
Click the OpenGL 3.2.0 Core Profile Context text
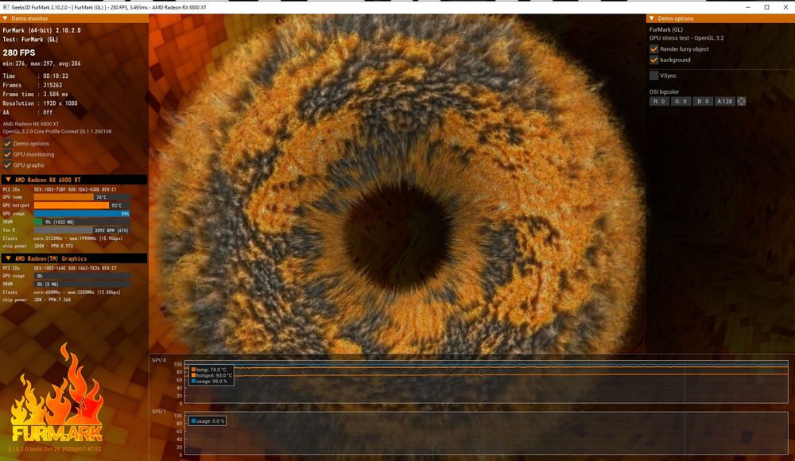tap(56, 131)
